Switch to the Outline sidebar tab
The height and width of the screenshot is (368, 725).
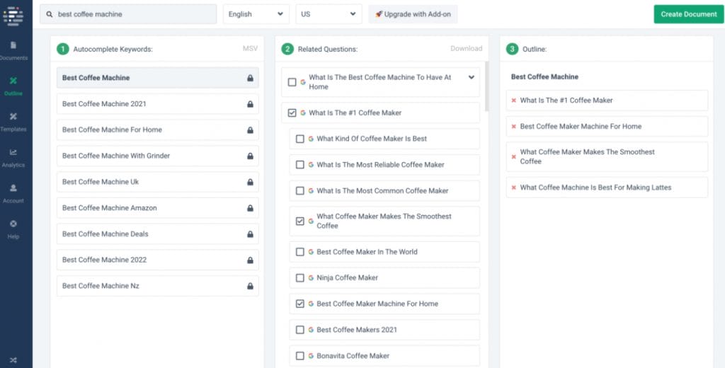(x=13, y=85)
